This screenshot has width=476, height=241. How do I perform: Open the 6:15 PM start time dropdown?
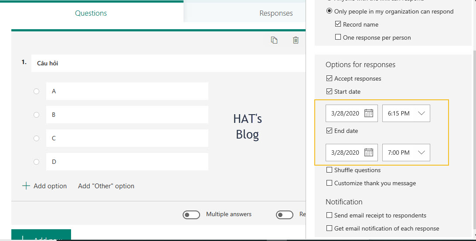tap(406, 113)
